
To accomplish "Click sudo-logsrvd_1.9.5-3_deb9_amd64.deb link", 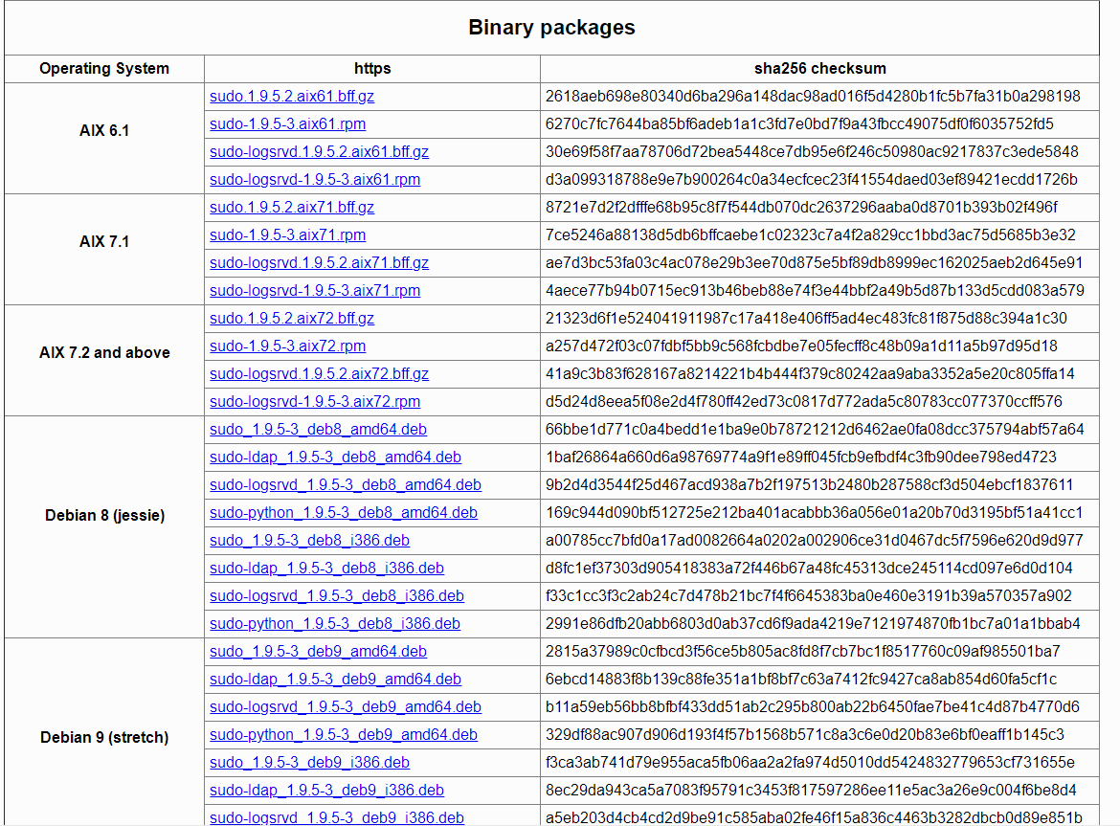I will (x=346, y=707).
